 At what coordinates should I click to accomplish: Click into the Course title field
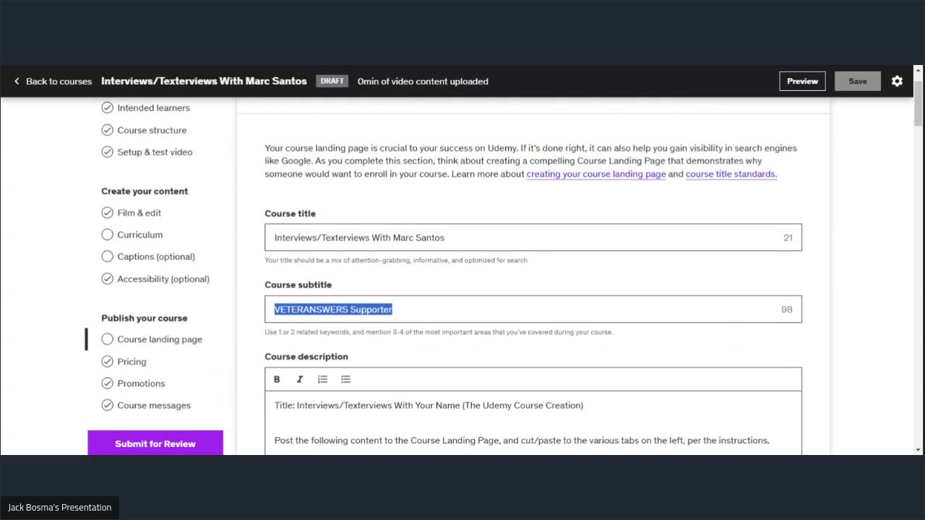pos(533,238)
